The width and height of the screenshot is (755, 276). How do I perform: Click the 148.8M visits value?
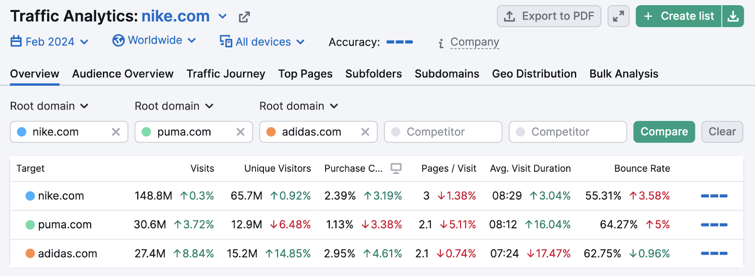pos(153,196)
